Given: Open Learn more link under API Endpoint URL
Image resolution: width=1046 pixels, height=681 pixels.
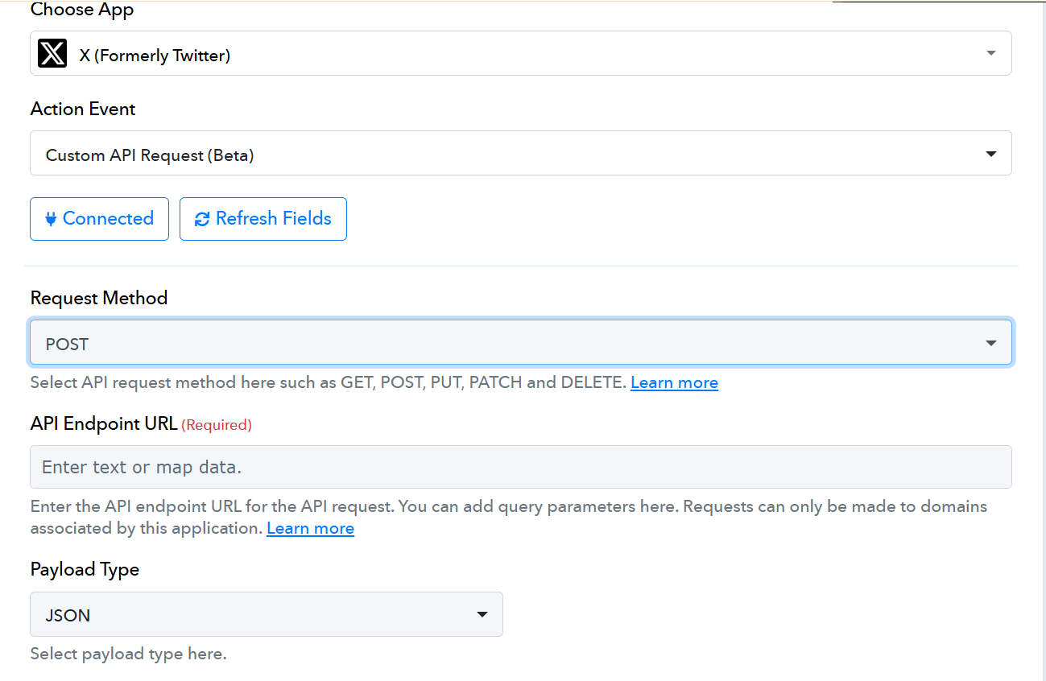Looking at the screenshot, I should pyautogui.click(x=310, y=529).
